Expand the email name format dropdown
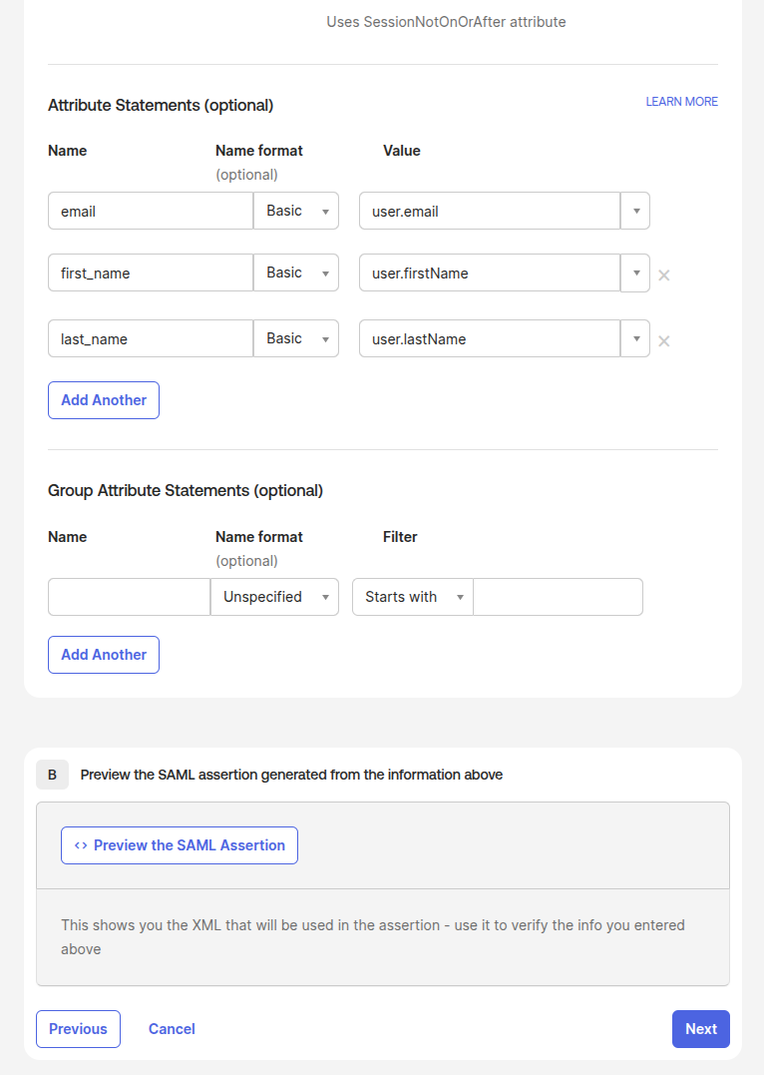Screen dimensions: 764x1075 coord(296,212)
